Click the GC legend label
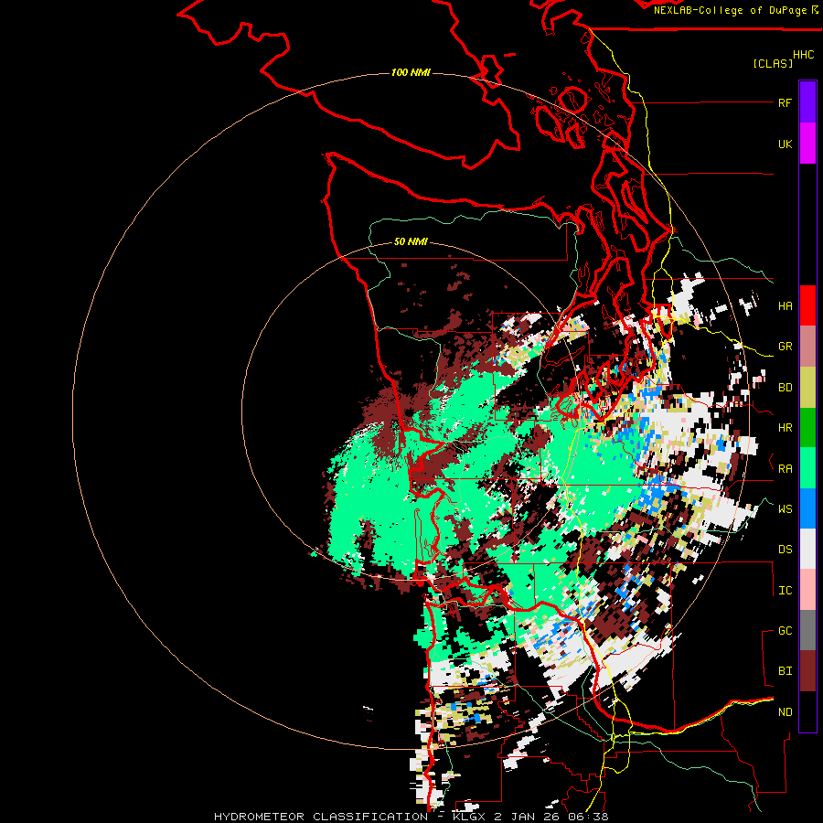The width and height of the screenshot is (823, 823). [x=785, y=631]
